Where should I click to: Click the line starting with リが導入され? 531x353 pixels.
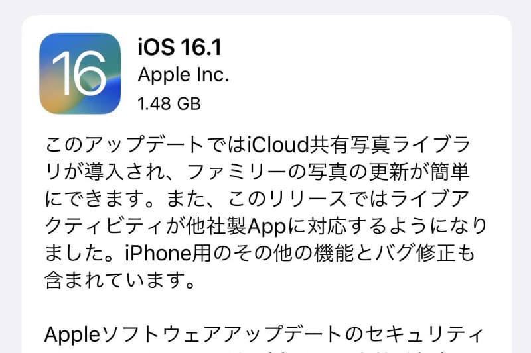point(258,172)
